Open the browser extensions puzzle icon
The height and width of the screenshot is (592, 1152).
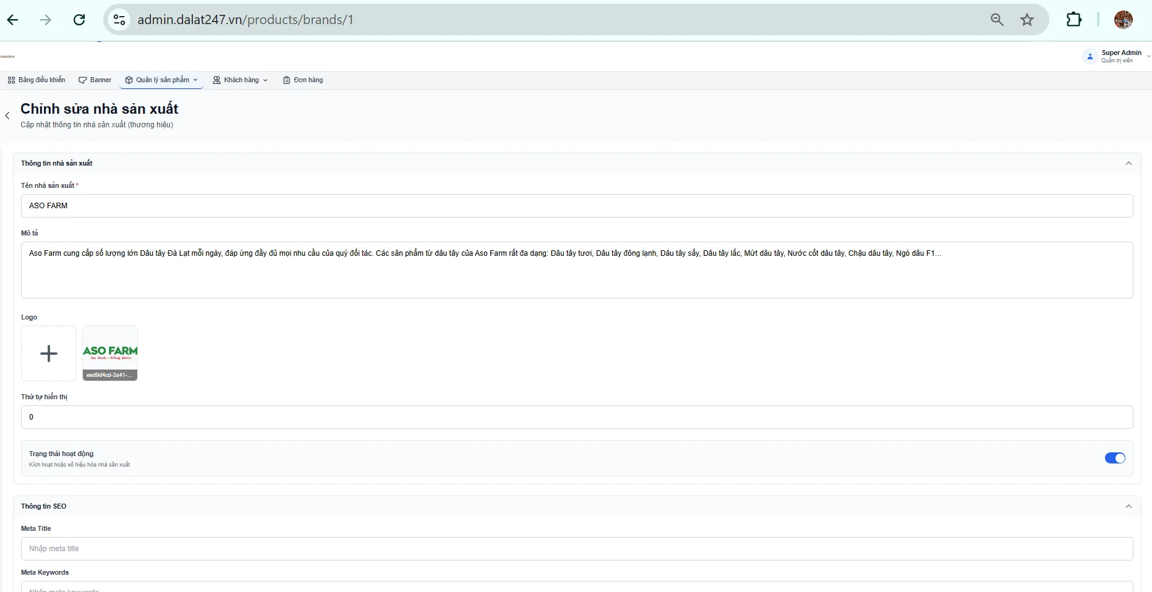click(x=1074, y=20)
